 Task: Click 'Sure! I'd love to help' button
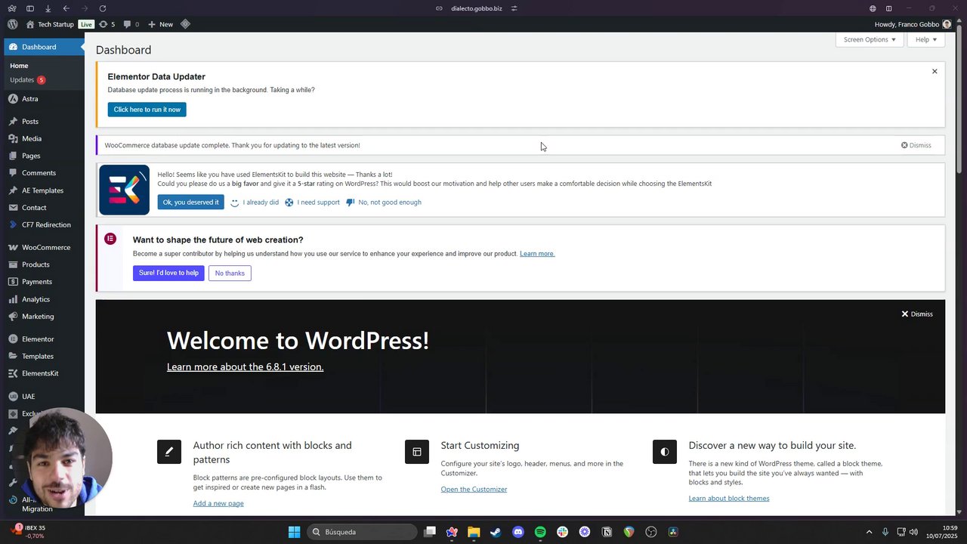coord(168,273)
